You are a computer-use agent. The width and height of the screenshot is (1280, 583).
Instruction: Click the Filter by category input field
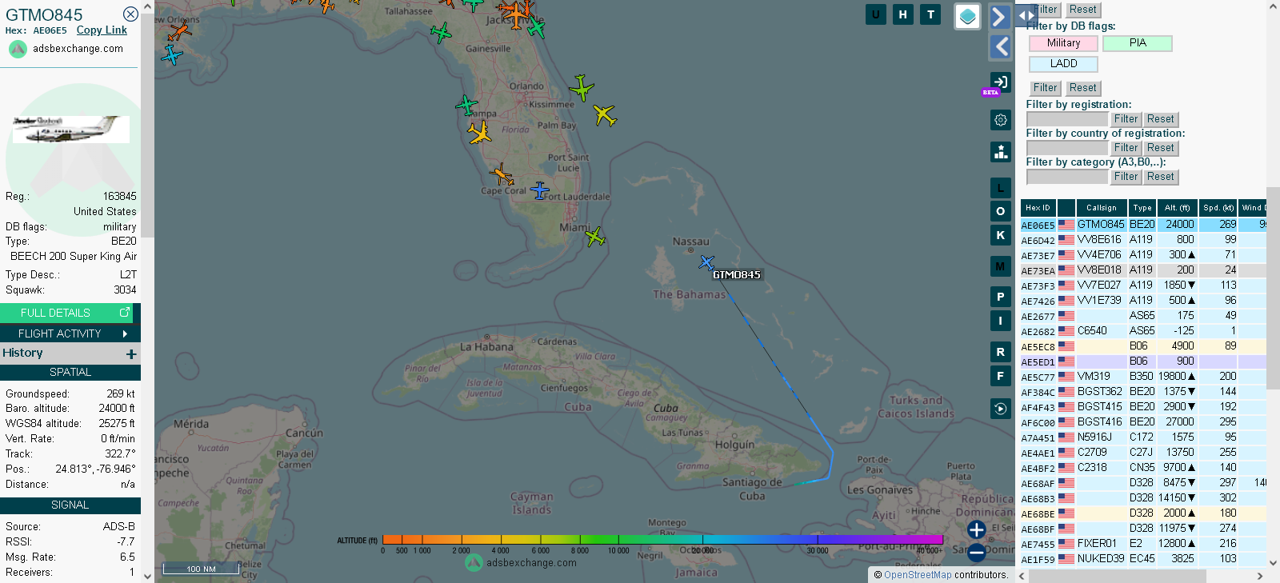point(1067,177)
